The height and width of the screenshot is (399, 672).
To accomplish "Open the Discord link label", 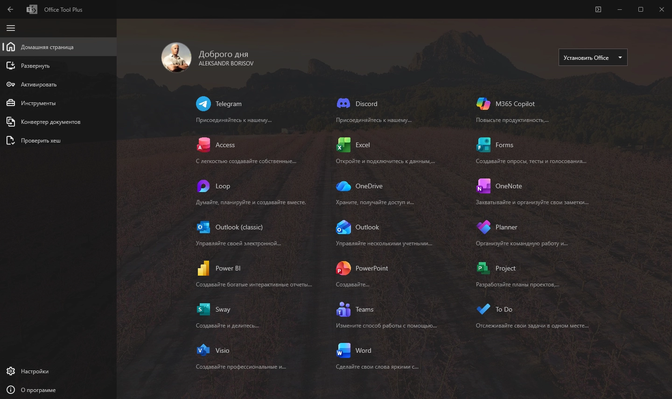I will coord(366,104).
